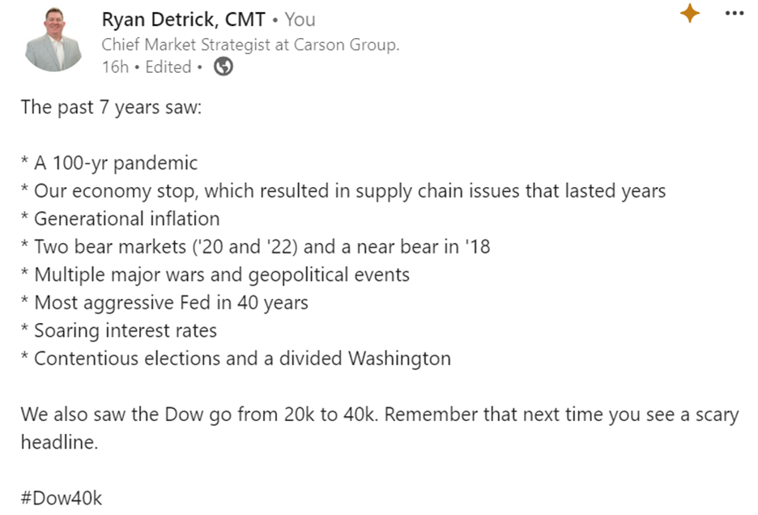Click the 'Two bear markets' bullet line
Screen dimensions: 758x515
(256, 247)
